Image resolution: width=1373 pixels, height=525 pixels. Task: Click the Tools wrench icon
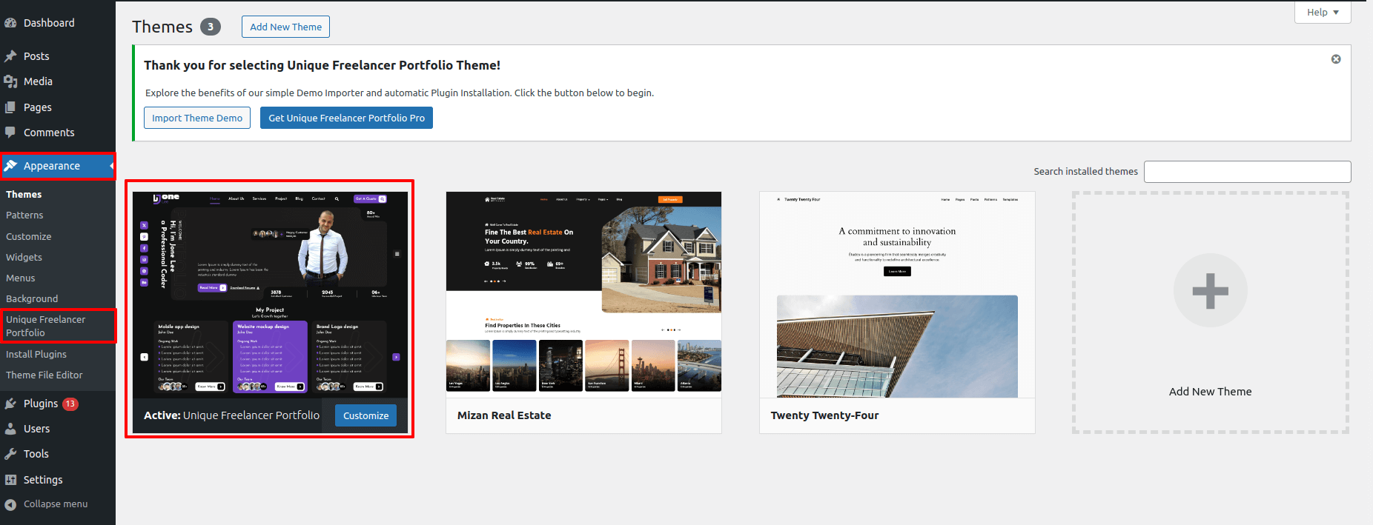[10, 454]
